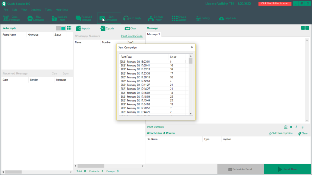This screenshot has height=175, width=312.
Task: Select campaign 2021 February 02 17:03:36
Action: [x=153, y=73]
